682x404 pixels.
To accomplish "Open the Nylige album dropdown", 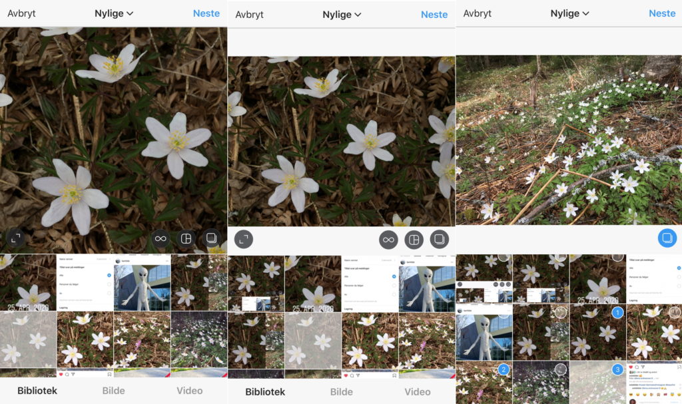I will [x=113, y=13].
